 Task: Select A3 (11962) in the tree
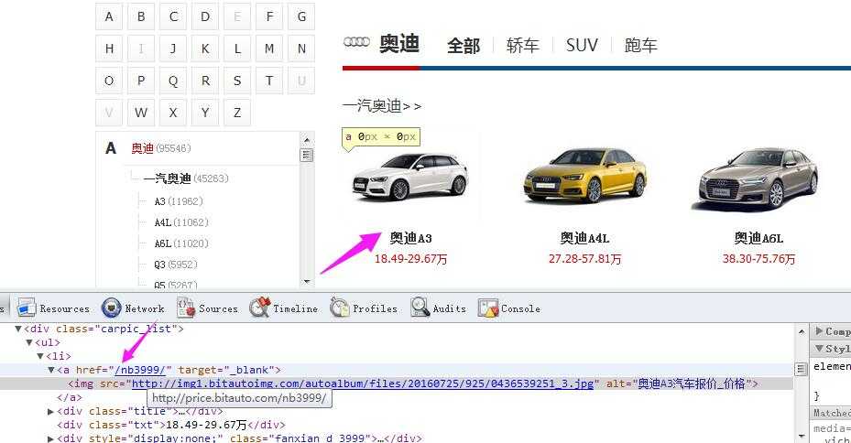(179, 201)
